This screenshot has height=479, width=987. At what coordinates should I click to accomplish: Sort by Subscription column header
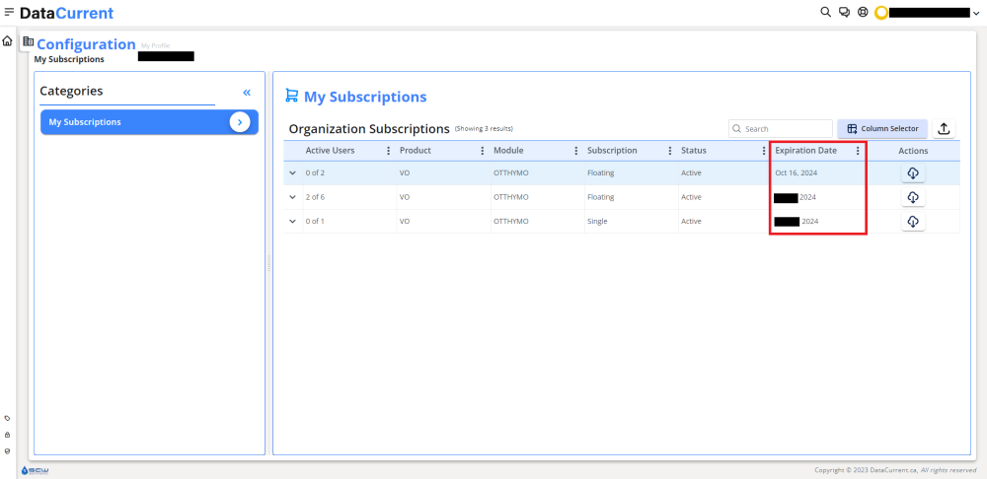pyautogui.click(x=612, y=151)
